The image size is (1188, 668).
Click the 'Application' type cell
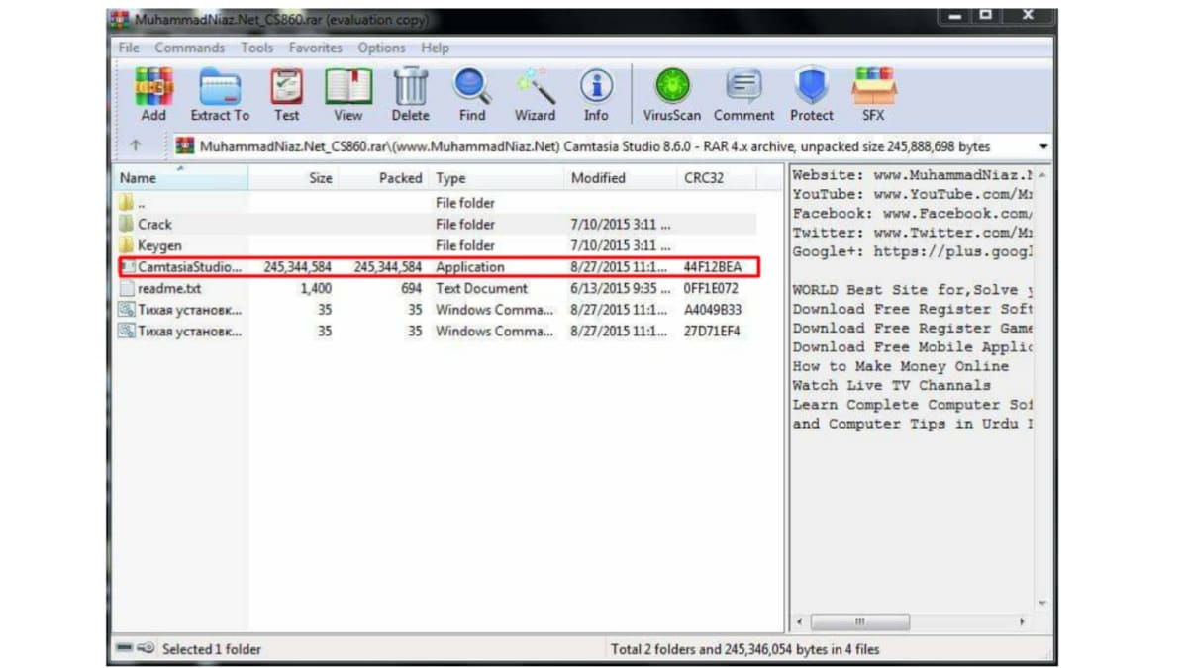click(x=470, y=267)
